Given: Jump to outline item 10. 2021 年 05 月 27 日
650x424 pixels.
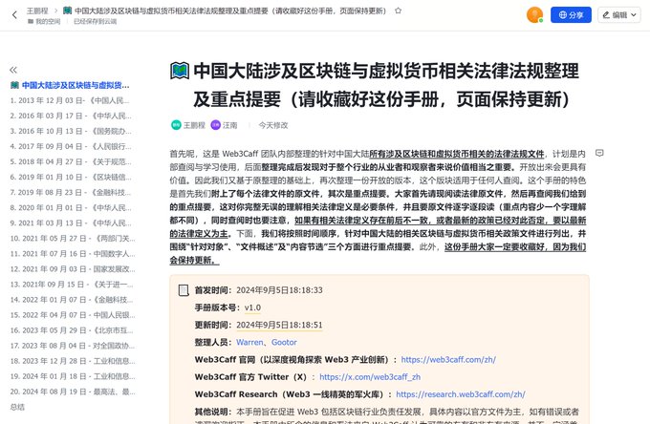Looking at the screenshot, I should [x=73, y=239].
